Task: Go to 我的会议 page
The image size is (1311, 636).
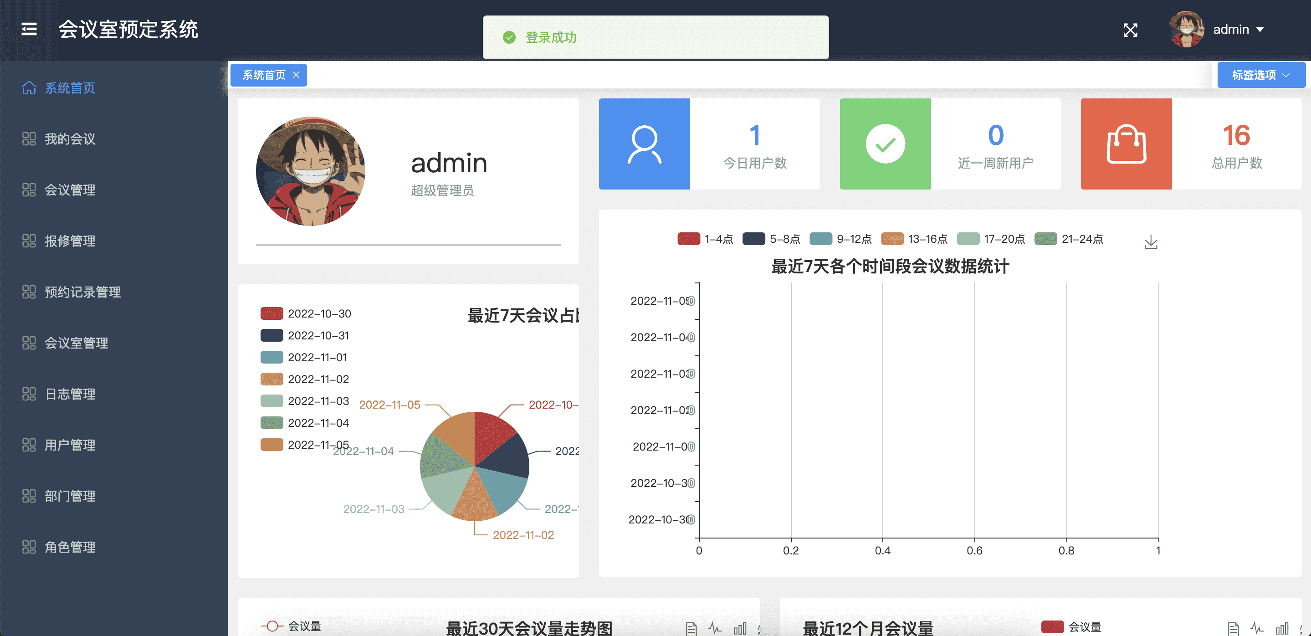Action: point(70,139)
